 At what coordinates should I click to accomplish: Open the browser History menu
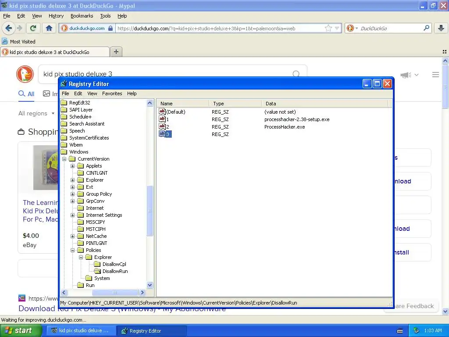56,16
